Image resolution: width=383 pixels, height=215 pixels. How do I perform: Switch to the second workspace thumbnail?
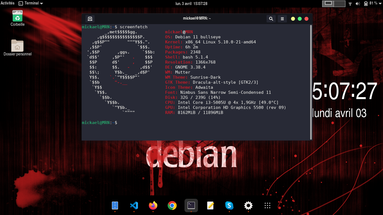[340, 3]
